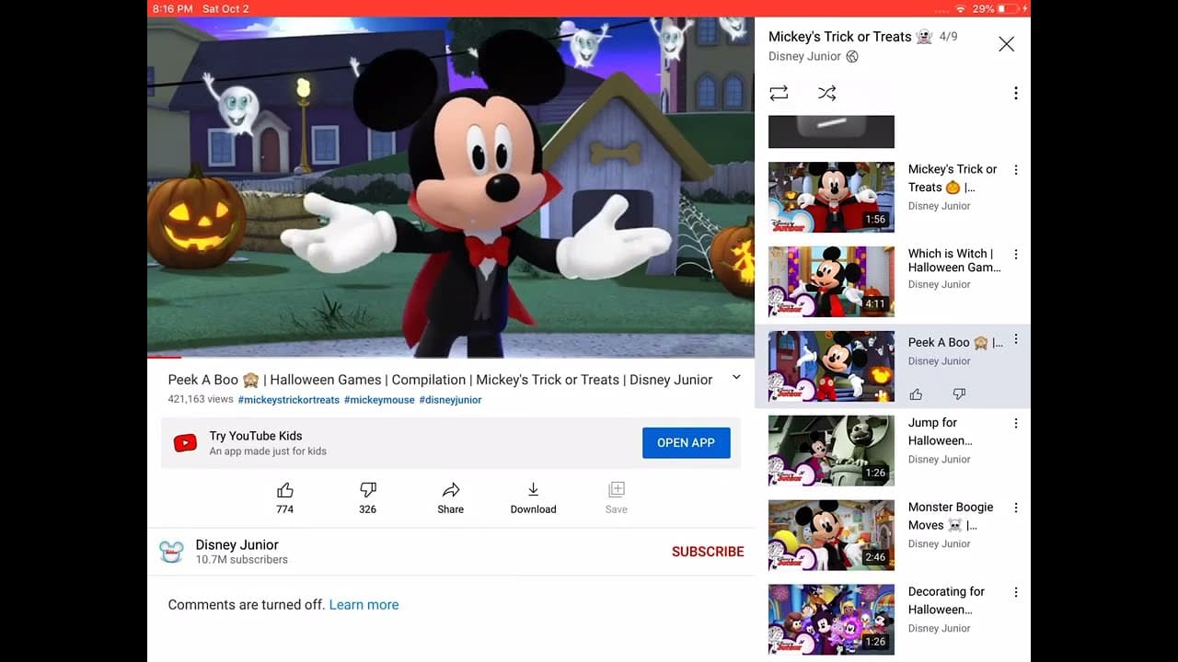The width and height of the screenshot is (1178, 662).
Task: Click the 421,163 views count
Action: (x=201, y=400)
